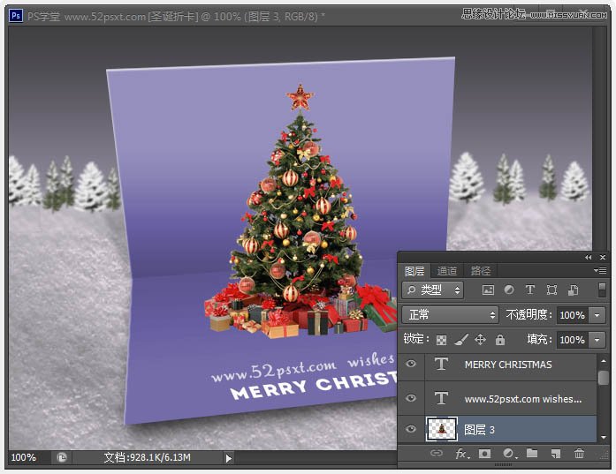Open the blend mode 正常 dropdown
Viewport: 616px width, 474px height.
[450, 315]
